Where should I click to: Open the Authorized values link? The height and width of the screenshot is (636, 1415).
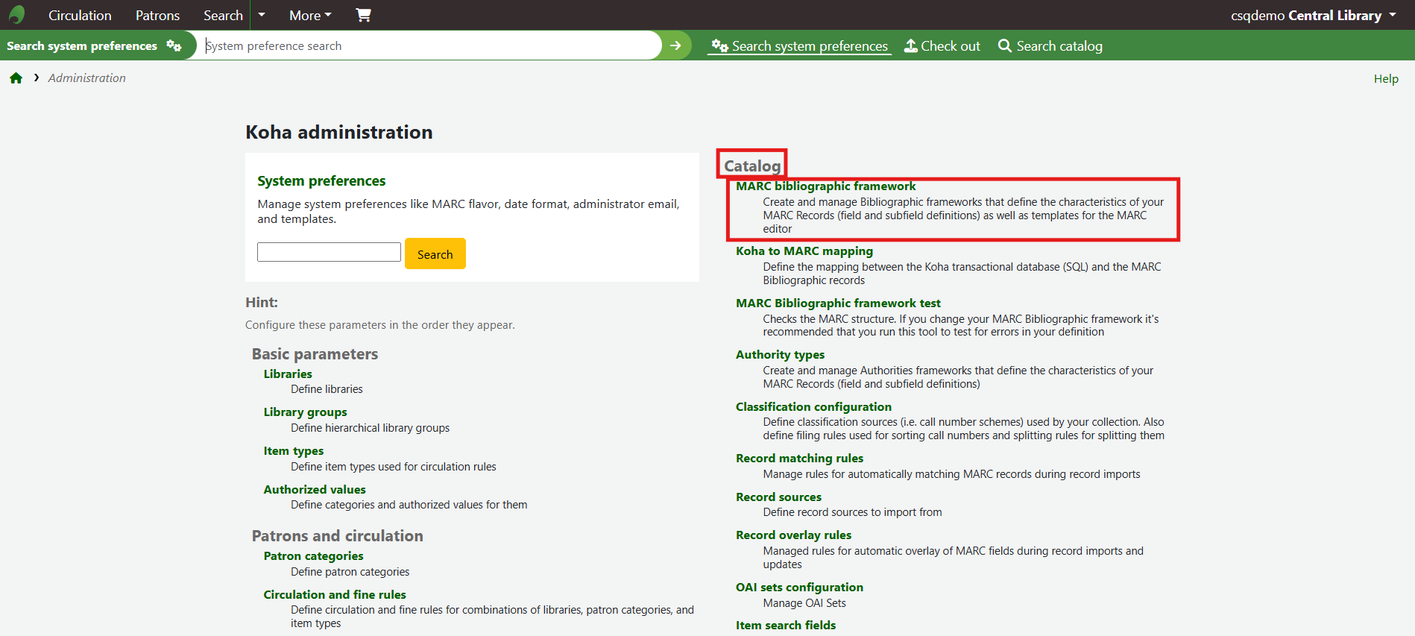coord(315,490)
